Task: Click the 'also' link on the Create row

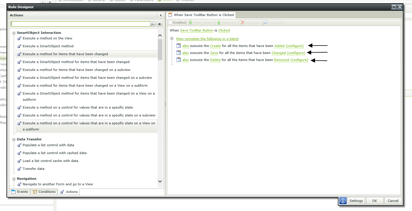Action: pos(185,46)
